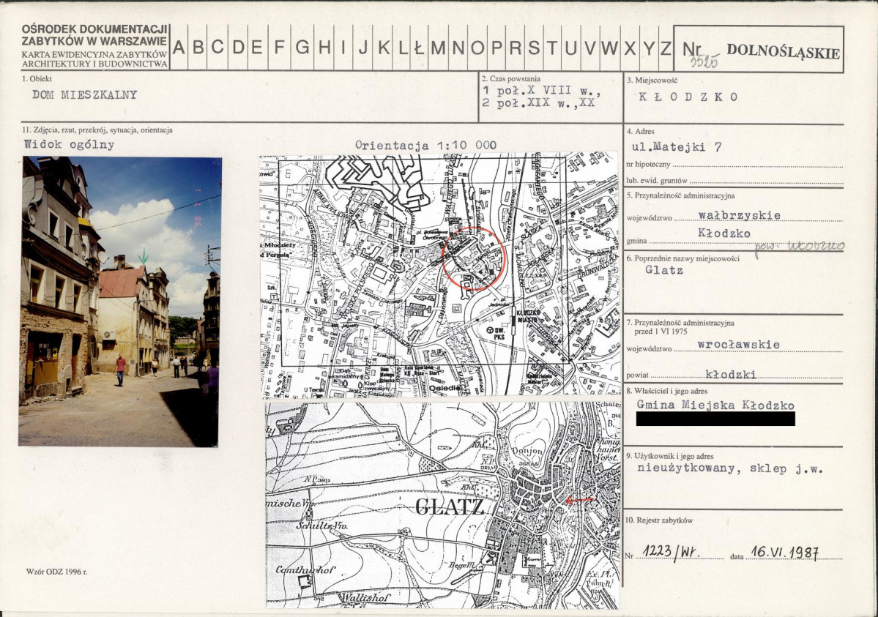878x617 pixels.
Task: Select the previous name Glatz field
Action: click(664, 270)
